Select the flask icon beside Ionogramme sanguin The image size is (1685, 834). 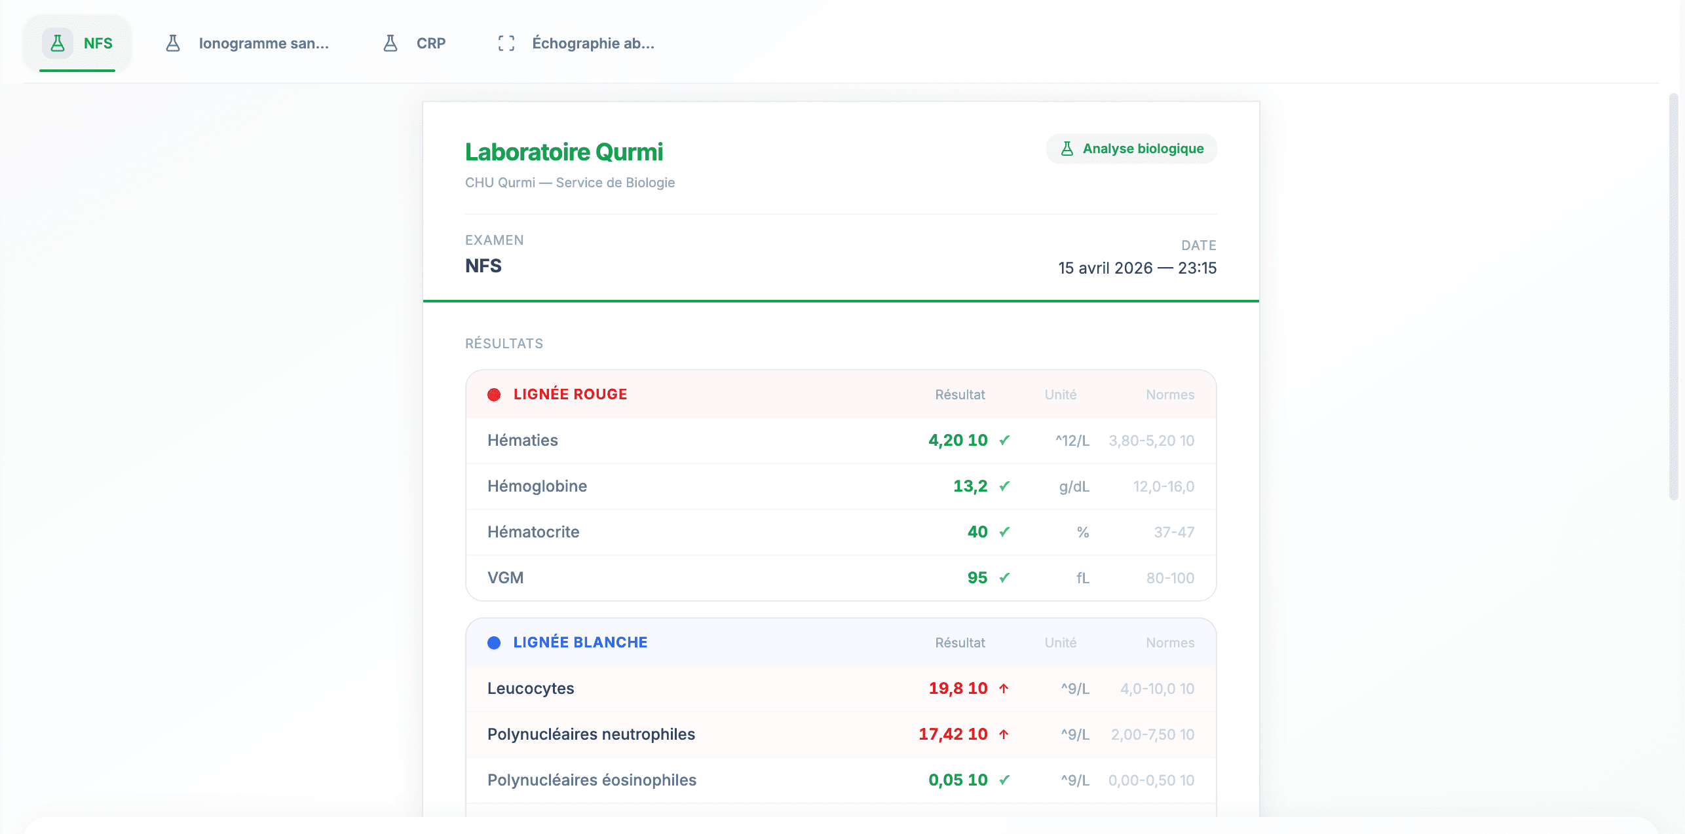point(172,43)
